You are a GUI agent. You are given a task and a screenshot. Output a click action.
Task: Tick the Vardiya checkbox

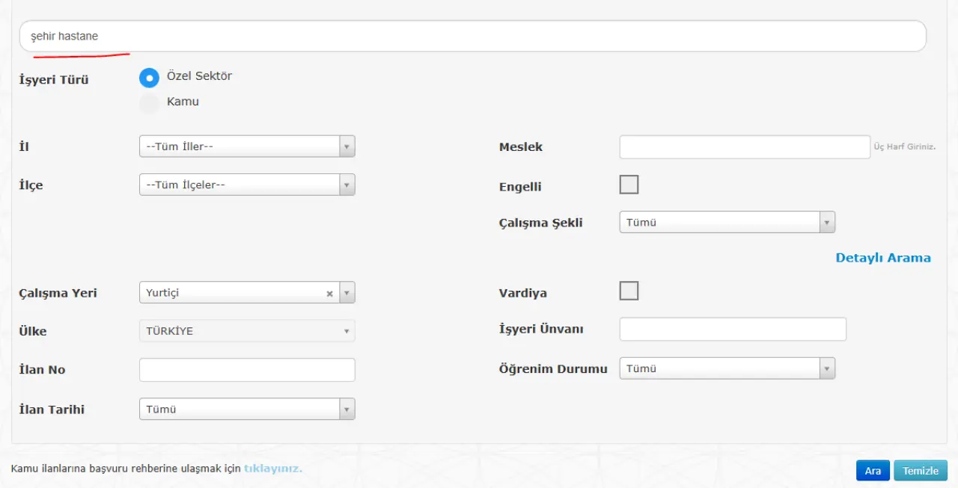pyautogui.click(x=629, y=291)
